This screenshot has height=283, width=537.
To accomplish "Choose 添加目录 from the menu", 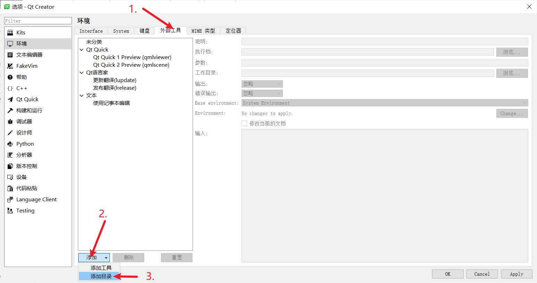I will click(x=99, y=276).
